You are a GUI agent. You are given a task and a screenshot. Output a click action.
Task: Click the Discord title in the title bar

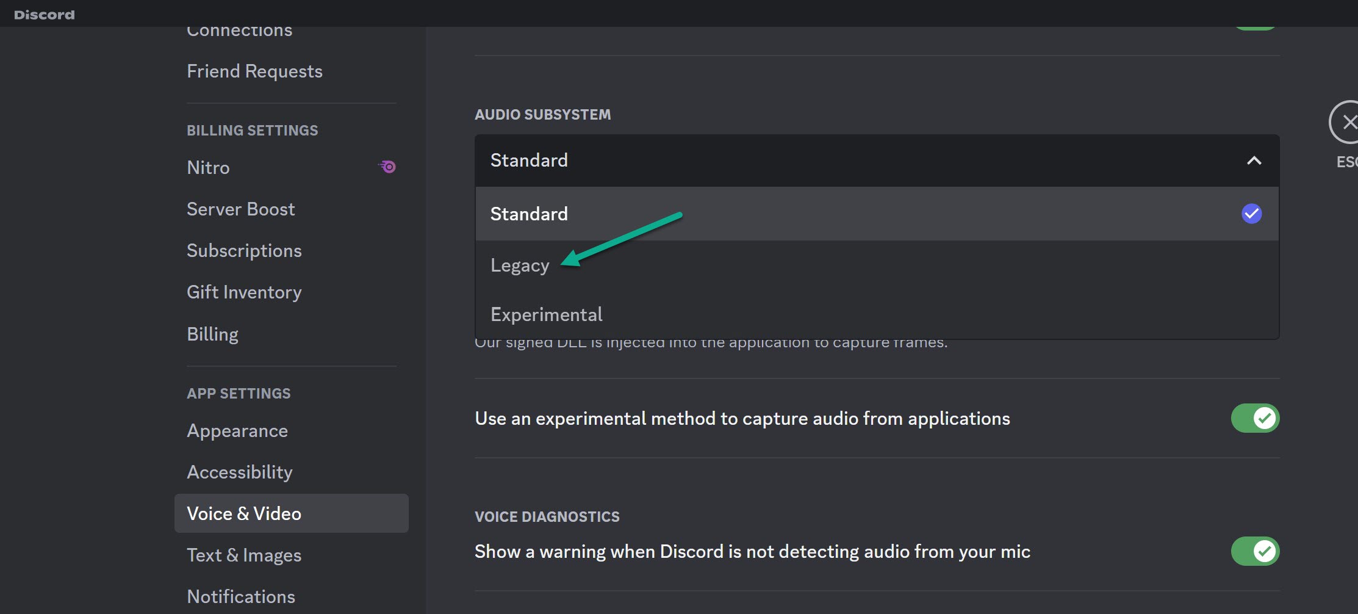[x=44, y=15]
